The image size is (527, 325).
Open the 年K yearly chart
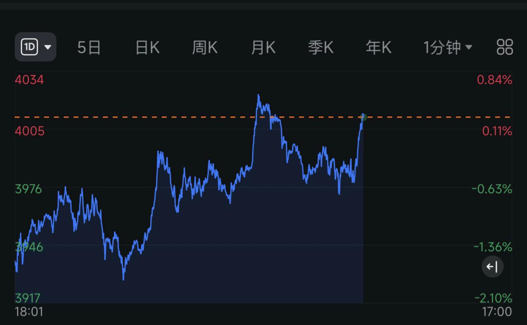[x=378, y=47]
